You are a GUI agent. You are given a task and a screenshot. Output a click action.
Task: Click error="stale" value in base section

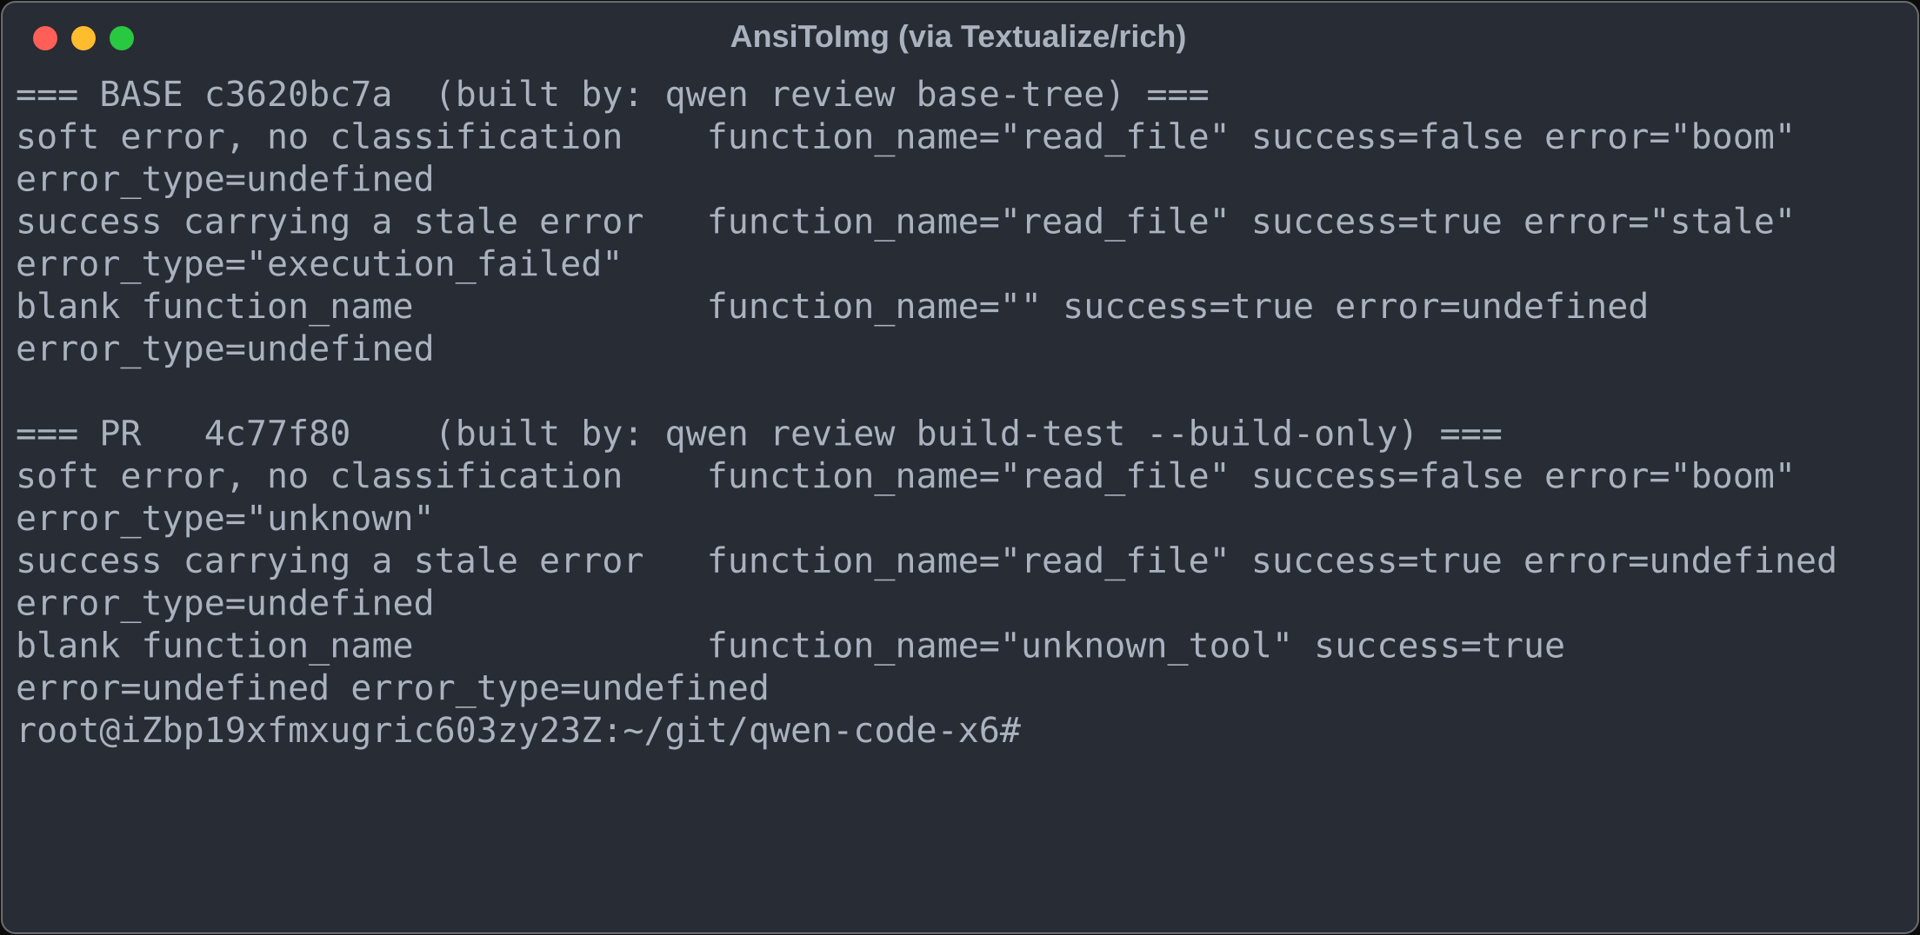click(1659, 222)
